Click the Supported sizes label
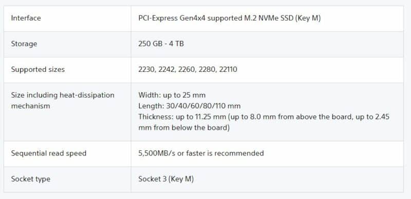Screen dimensions: 411x199 pos(38,70)
